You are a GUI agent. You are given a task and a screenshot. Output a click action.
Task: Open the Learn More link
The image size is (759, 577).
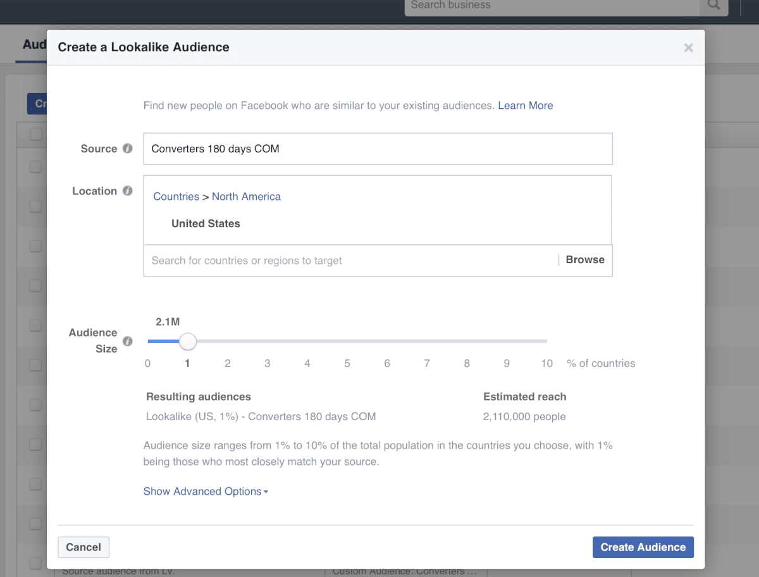pos(526,106)
